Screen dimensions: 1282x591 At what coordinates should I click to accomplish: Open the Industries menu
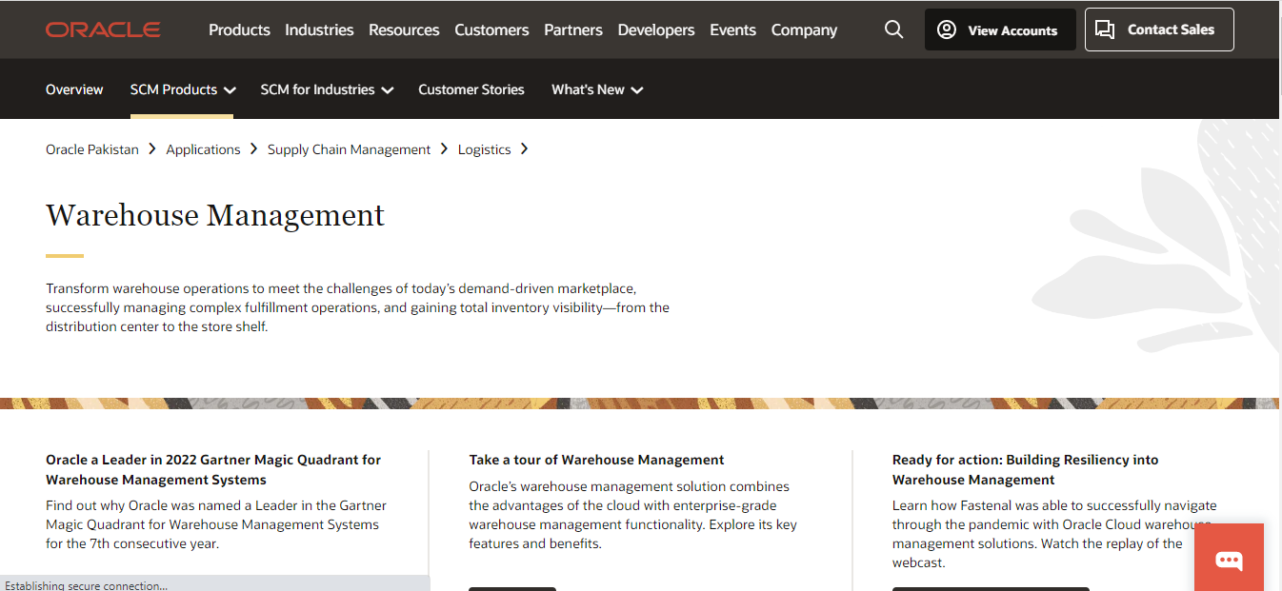coord(319,30)
